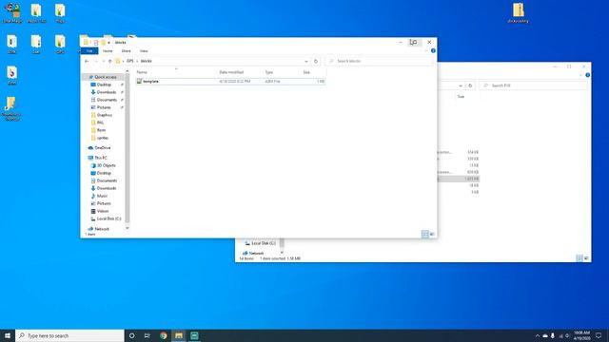Switch to large icons view in blocks window
Image resolution: width=609 pixels, height=342 pixels.
(x=432, y=234)
